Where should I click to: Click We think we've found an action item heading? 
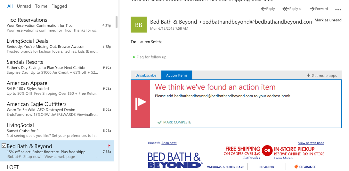coord(215,87)
